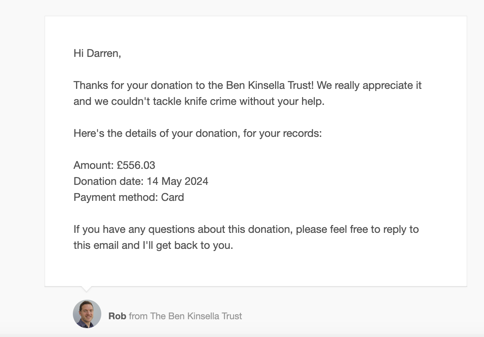Image resolution: width=484 pixels, height=337 pixels.
Task: Click the payment value "Card"
Action: [x=172, y=197]
